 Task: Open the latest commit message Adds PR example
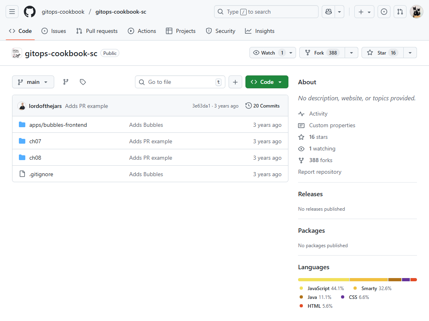tap(86, 106)
